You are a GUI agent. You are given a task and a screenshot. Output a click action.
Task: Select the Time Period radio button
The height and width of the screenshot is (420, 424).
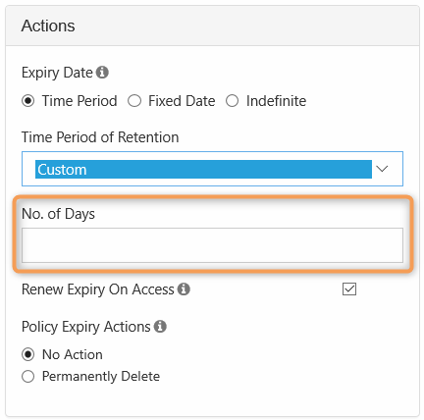coord(28,101)
